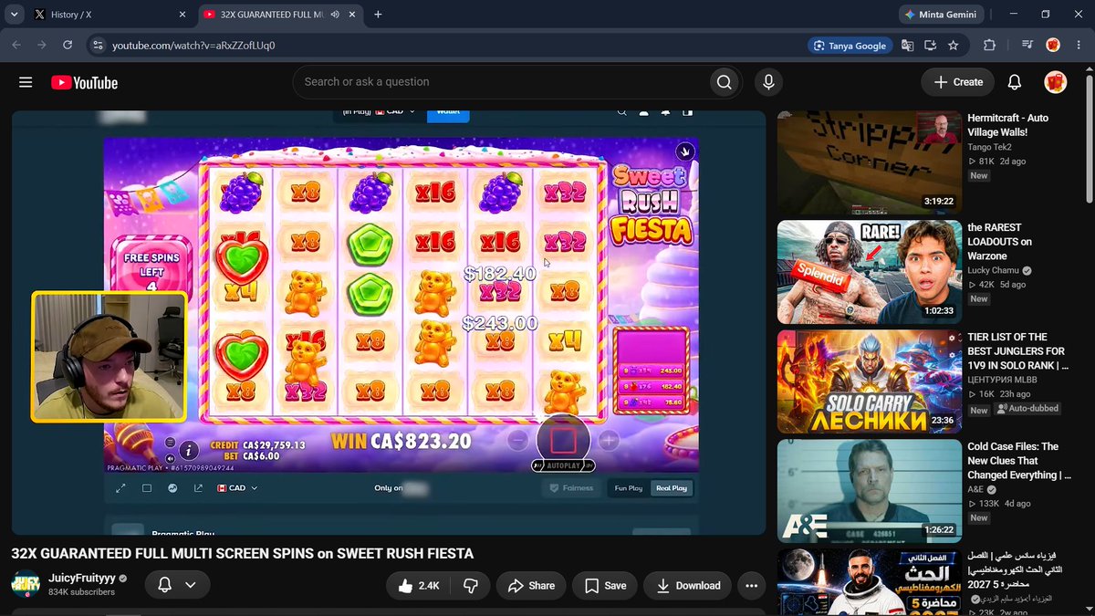Click the AUTOPLAY label in game

tap(561, 466)
